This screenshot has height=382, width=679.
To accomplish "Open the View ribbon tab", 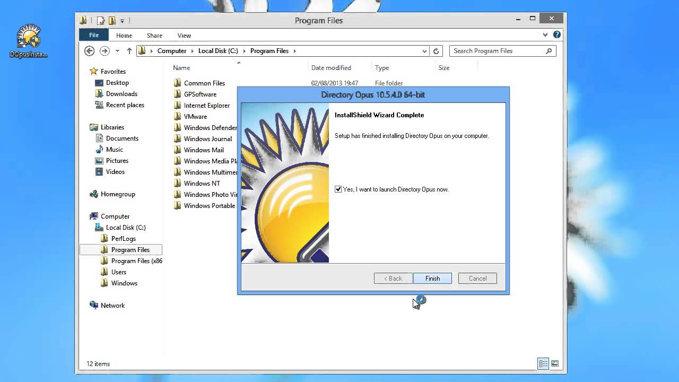I will (x=184, y=36).
